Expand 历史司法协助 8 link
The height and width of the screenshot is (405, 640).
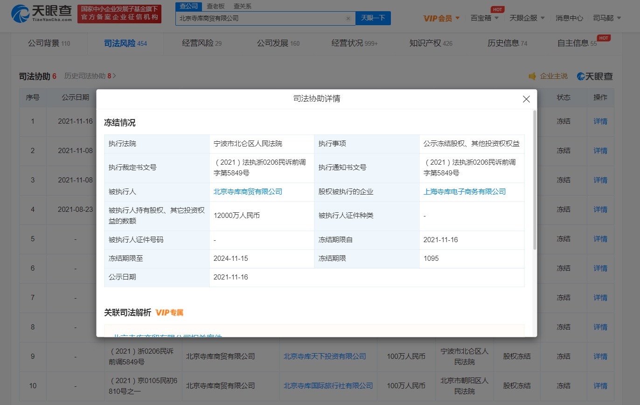pos(90,76)
